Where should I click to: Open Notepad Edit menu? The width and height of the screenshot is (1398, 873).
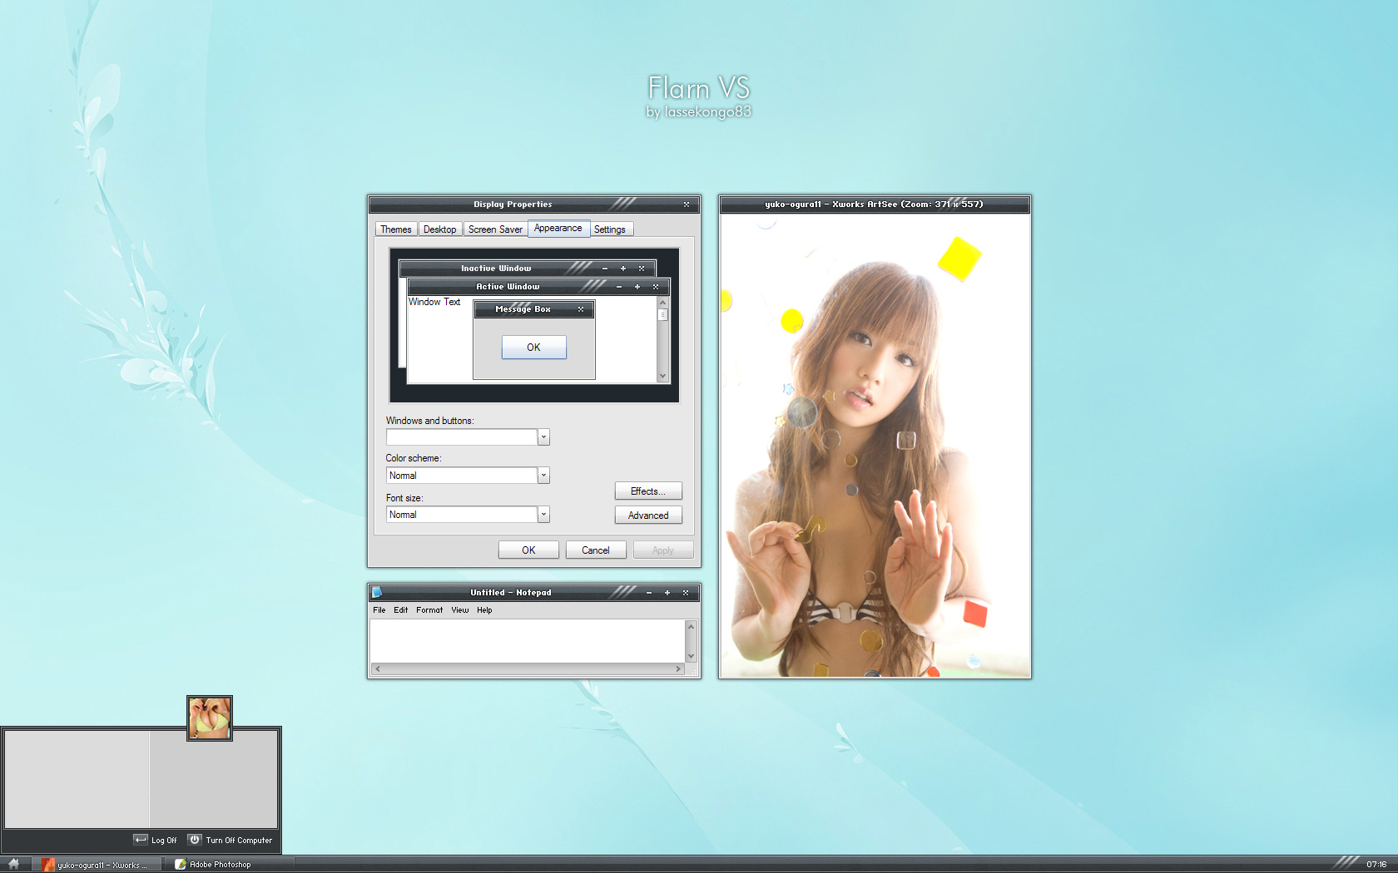click(x=401, y=610)
